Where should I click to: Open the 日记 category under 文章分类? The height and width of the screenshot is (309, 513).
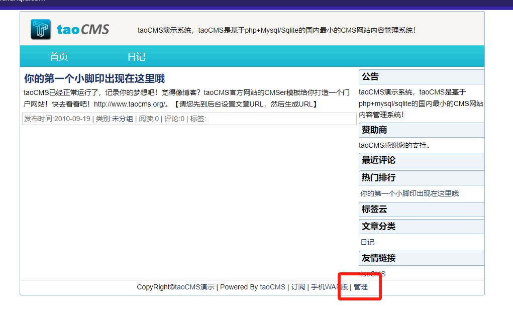(x=367, y=242)
